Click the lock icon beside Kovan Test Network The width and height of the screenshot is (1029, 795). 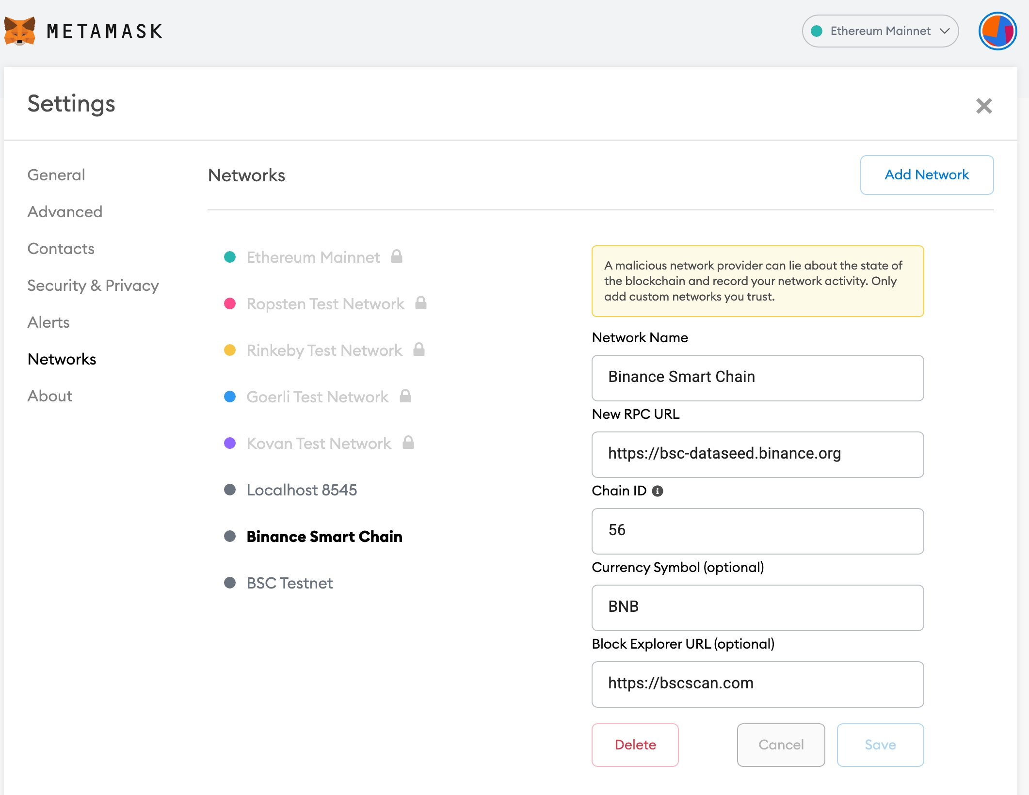click(408, 443)
